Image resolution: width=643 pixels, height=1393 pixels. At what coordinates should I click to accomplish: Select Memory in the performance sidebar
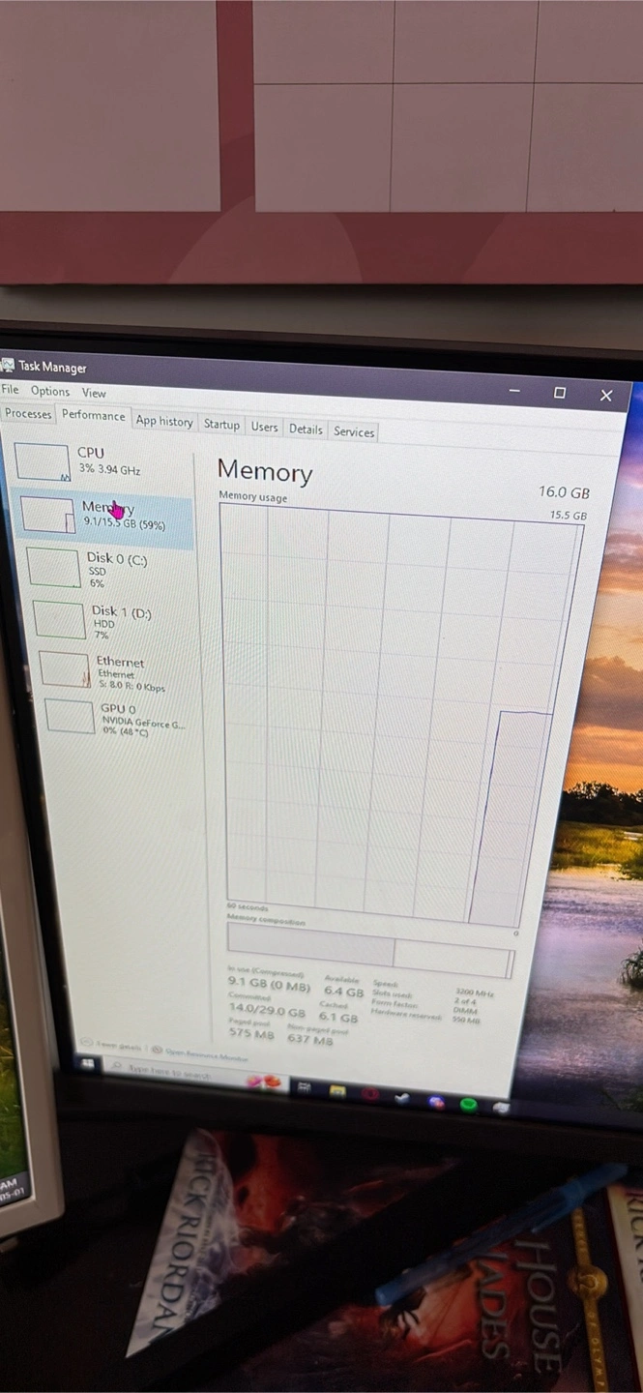pos(105,515)
